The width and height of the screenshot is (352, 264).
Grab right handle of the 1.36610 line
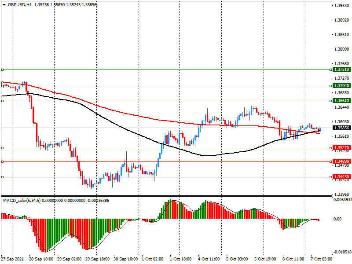click(331, 101)
